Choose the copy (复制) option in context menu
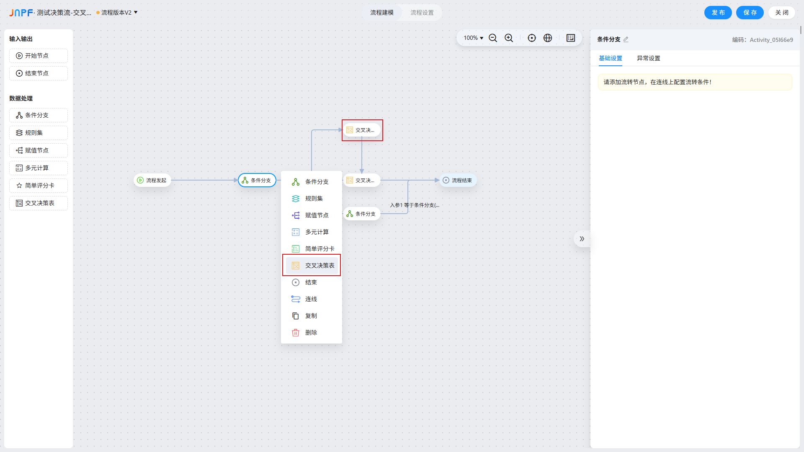This screenshot has width=804, height=452. (311, 316)
